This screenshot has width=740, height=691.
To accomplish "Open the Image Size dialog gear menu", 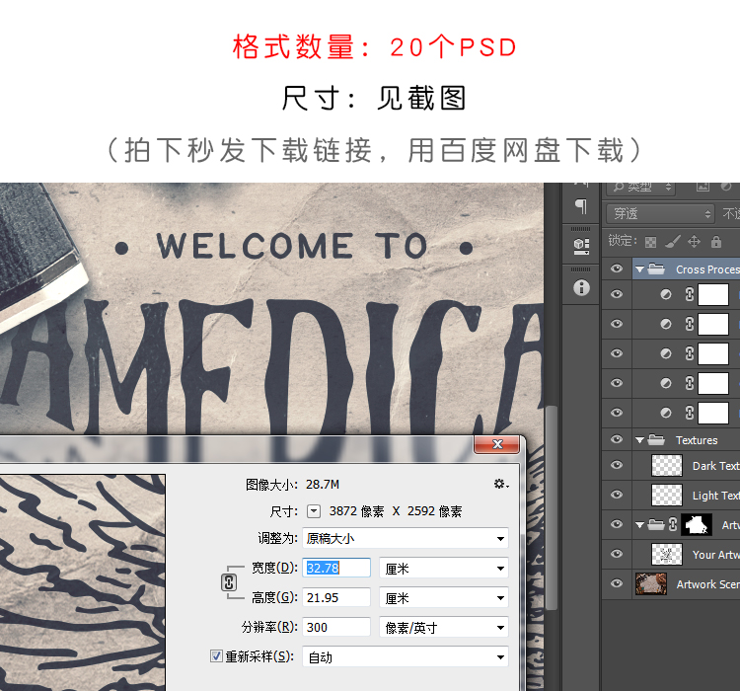I will [x=500, y=484].
